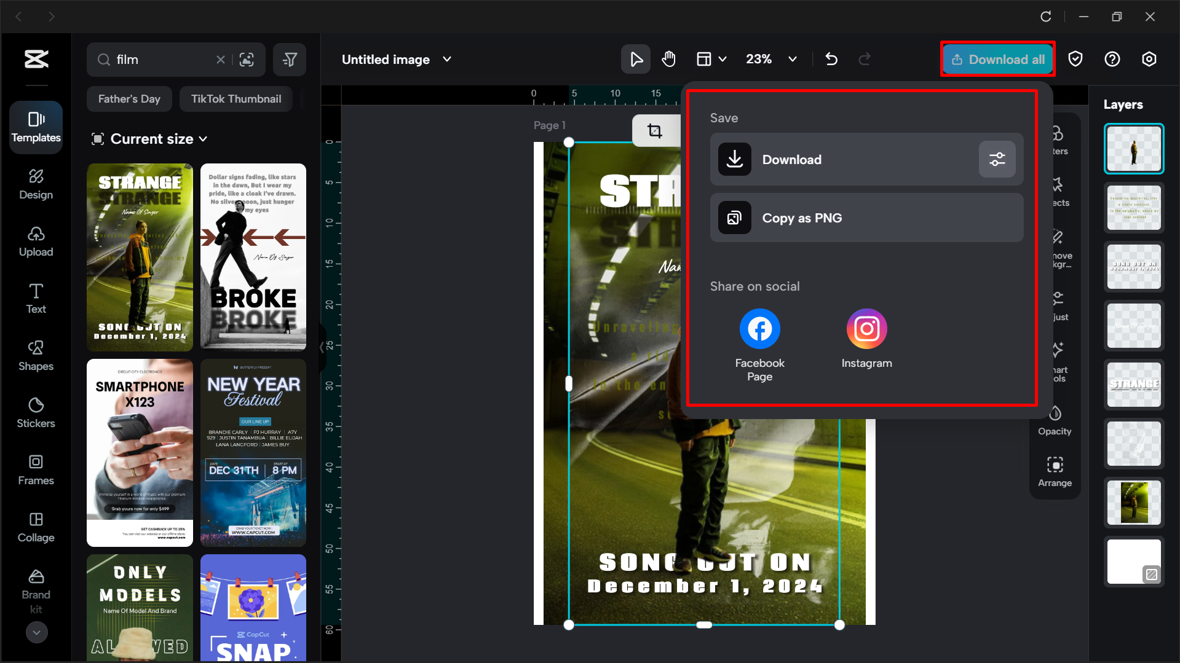This screenshot has width=1180, height=663.
Task: Click the search-by-image icon in the search bar
Action: coord(247,59)
